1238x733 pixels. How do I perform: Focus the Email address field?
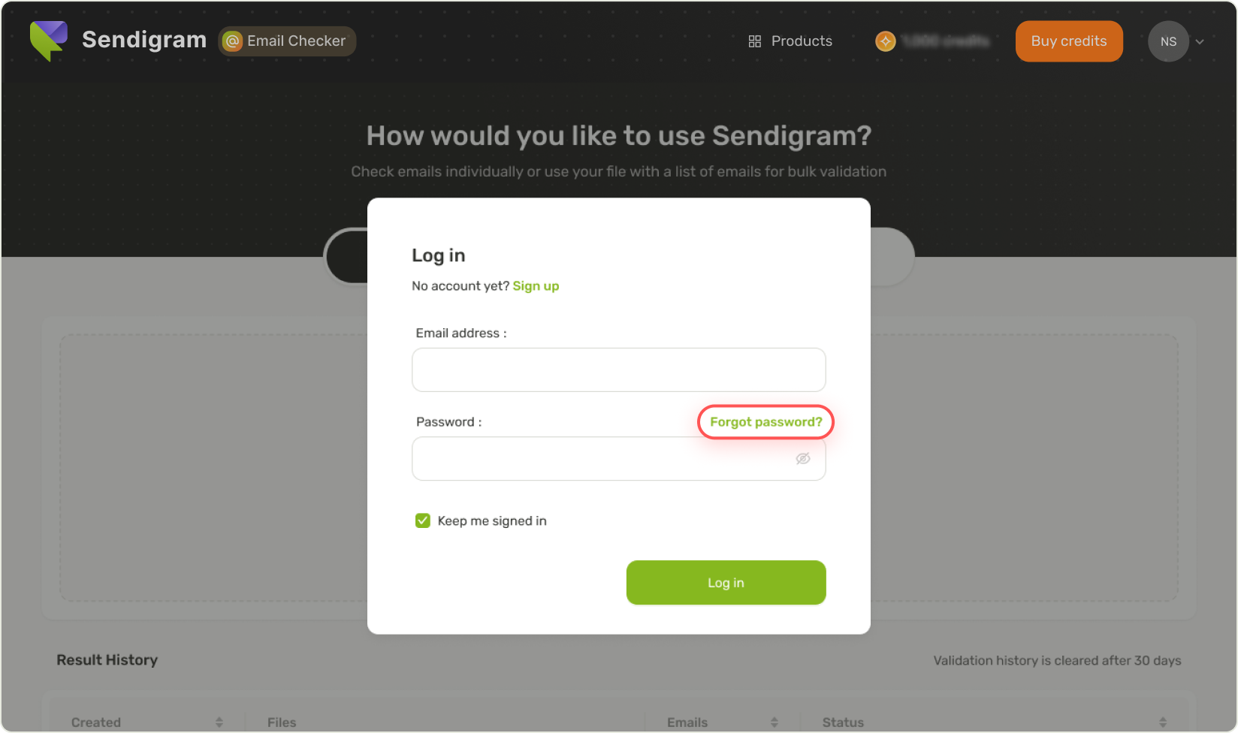pyautogui.click(x=619, y=370)
